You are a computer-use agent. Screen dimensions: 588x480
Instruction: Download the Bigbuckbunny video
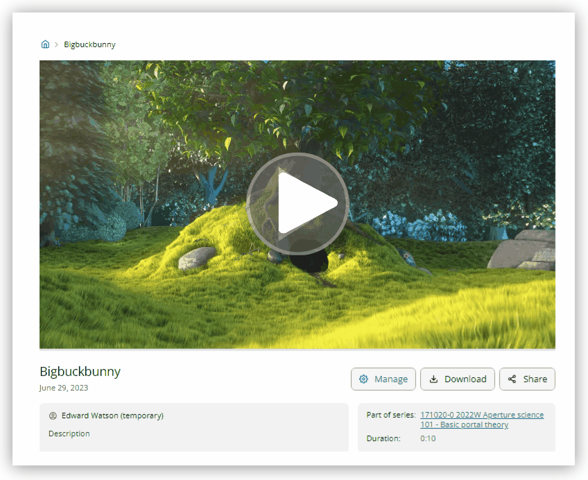(x=458, y=379)
